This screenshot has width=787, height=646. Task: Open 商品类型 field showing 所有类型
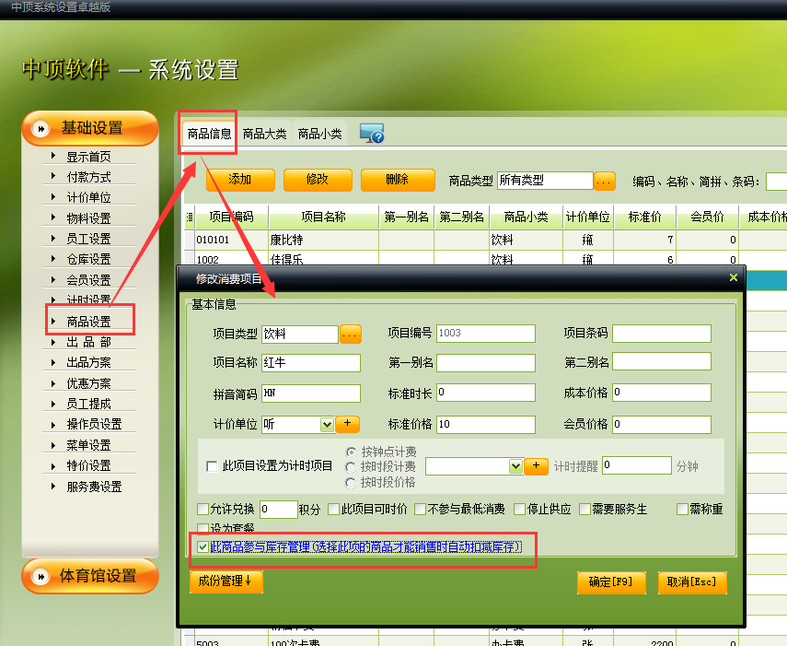[545, 181]
